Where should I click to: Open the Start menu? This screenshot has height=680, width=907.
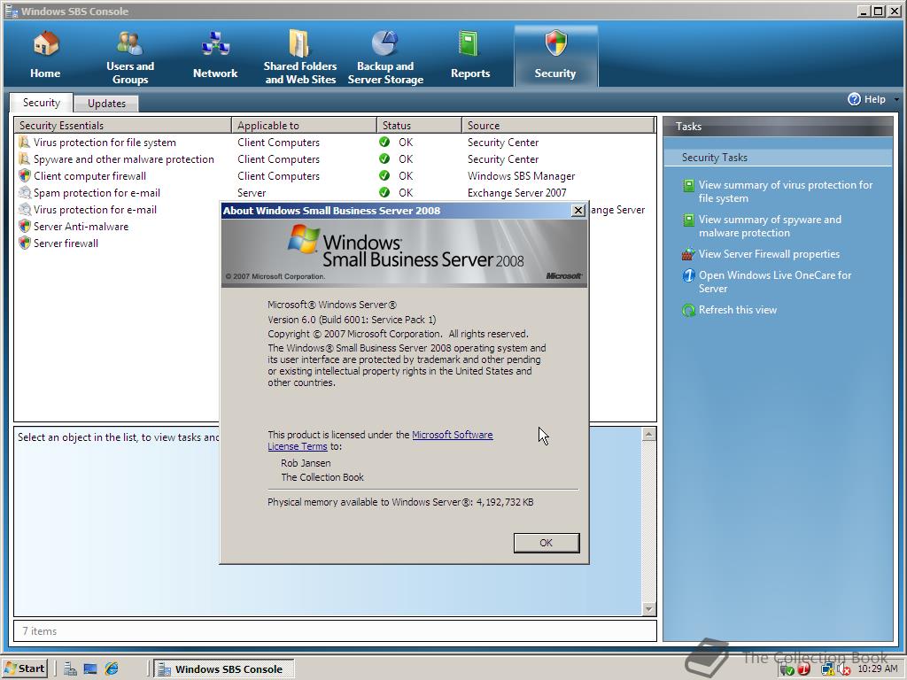[25, 668]
